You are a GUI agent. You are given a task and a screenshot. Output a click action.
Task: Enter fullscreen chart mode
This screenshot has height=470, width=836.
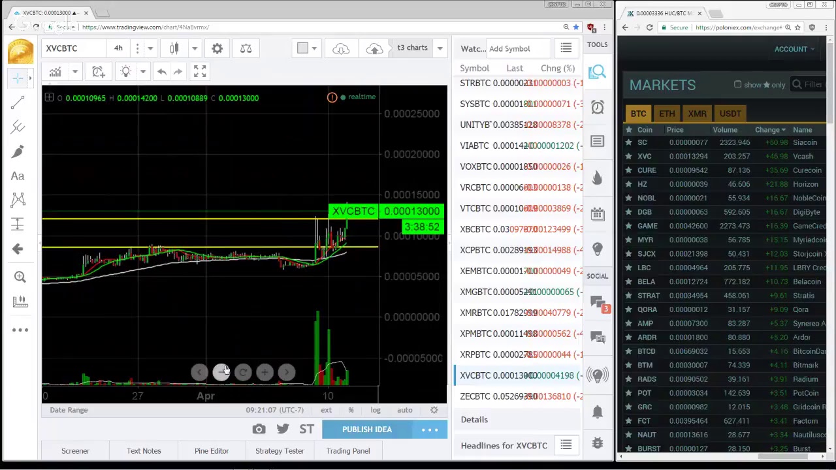[x=200, y=72]
